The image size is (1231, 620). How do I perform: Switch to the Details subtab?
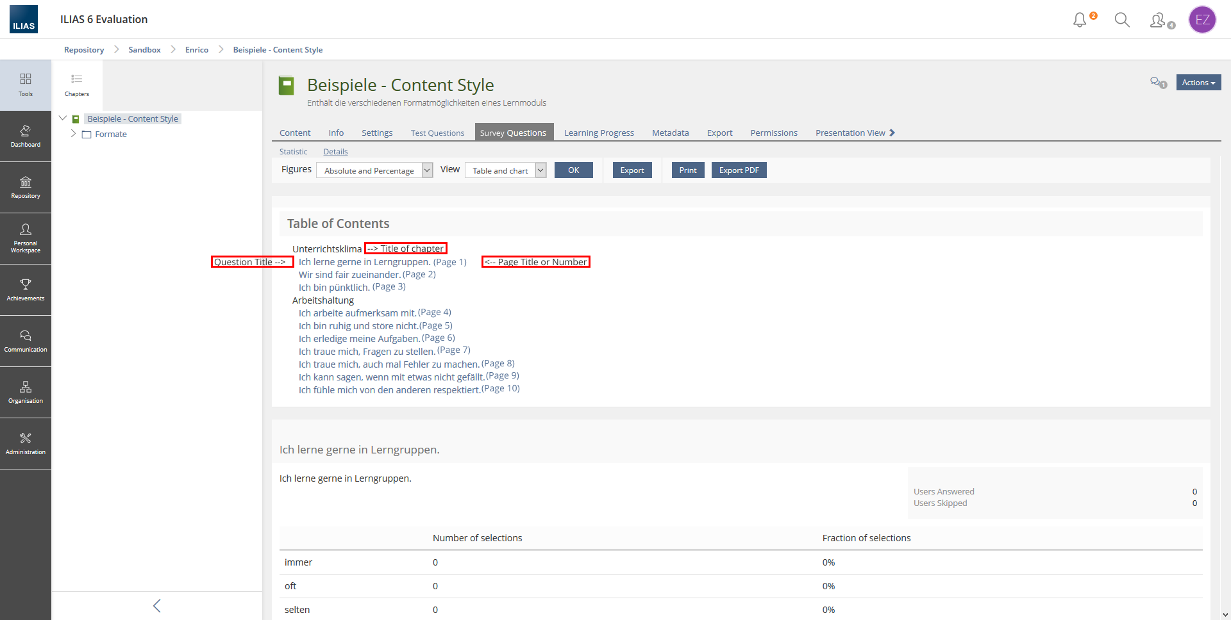[335, 152]
